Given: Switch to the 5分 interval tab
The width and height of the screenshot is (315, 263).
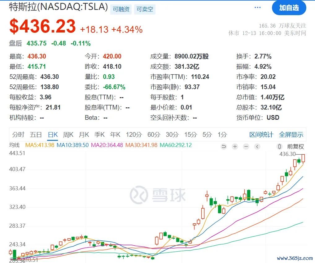Looking at the screenshot, I should click(x=207, y=135).
